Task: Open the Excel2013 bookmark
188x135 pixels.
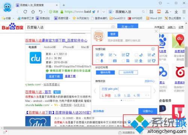Action: (117, 18)
